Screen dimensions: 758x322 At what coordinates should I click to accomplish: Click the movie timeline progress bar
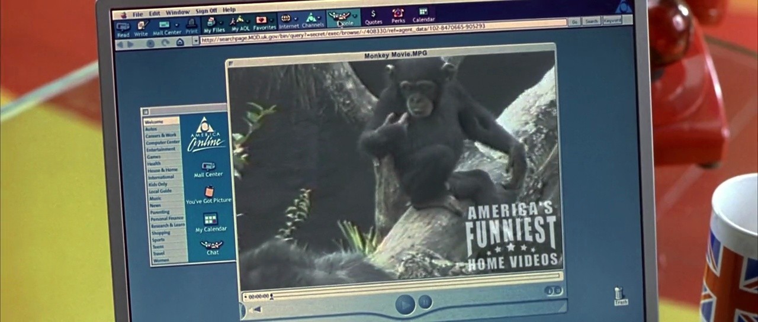pyautogui.click(x=416, y=285)
